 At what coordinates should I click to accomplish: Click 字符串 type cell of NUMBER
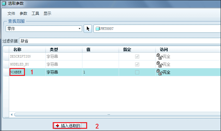tap(64, 72)
